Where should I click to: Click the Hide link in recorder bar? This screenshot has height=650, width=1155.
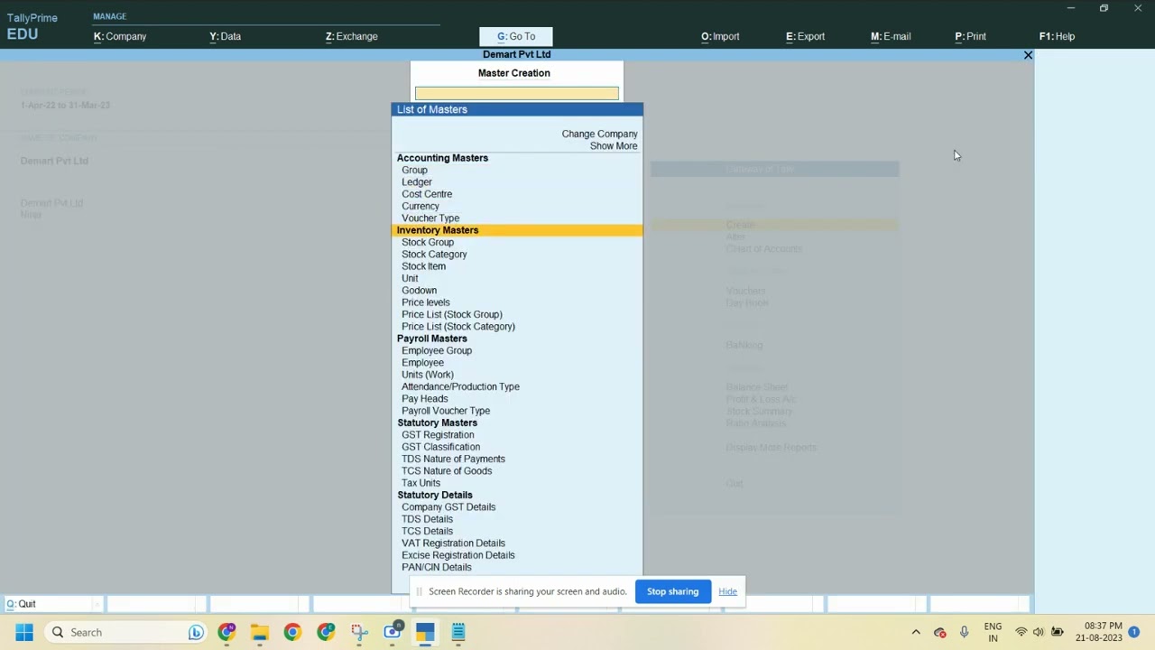tap(727, 591)
